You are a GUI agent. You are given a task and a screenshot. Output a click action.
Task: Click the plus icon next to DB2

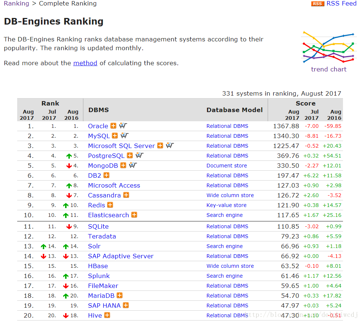point(106,175)
